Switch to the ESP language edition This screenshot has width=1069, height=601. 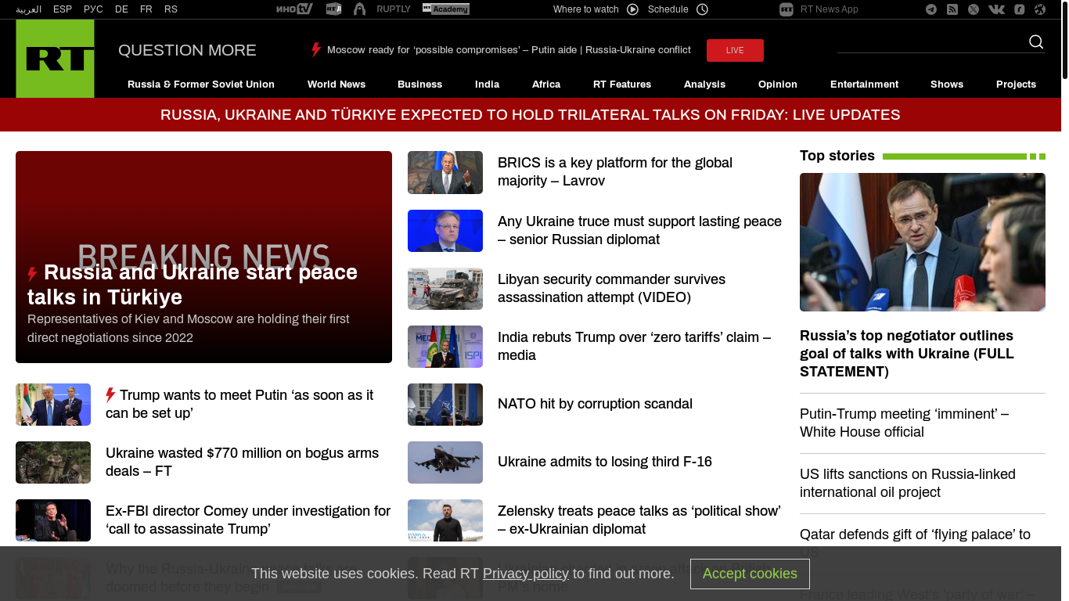(x=63, y=9)
